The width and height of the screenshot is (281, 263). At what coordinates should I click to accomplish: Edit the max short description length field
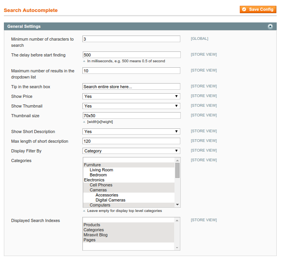click(x=131, y=141)
